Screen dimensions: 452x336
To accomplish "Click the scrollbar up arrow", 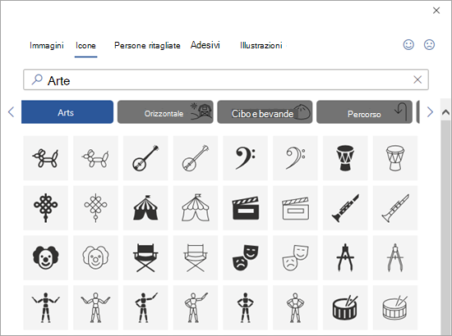I will pyautogui.click(x=445, y=112).
